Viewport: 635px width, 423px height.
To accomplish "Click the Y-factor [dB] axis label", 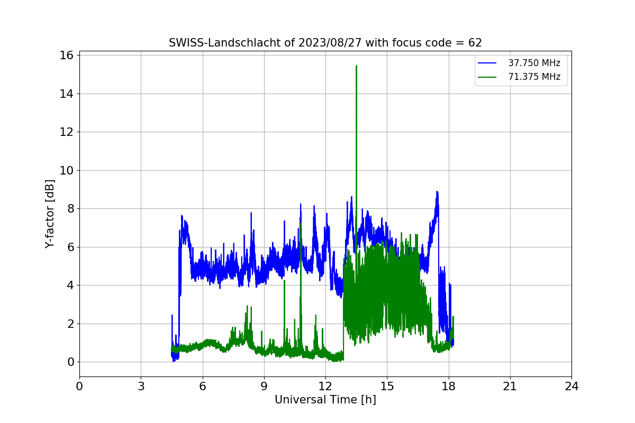I will (x=50, y=214).
